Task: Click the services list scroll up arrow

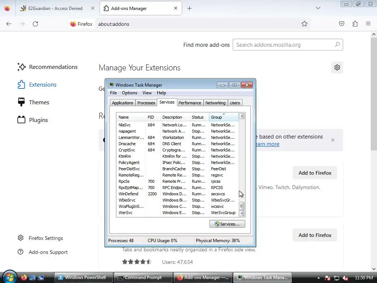Action: 242,116
